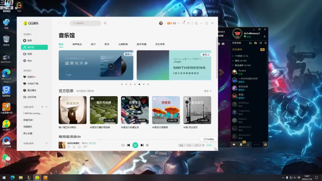
Task: Collapse the 创建的歌单 section
Action: (47, 107)
